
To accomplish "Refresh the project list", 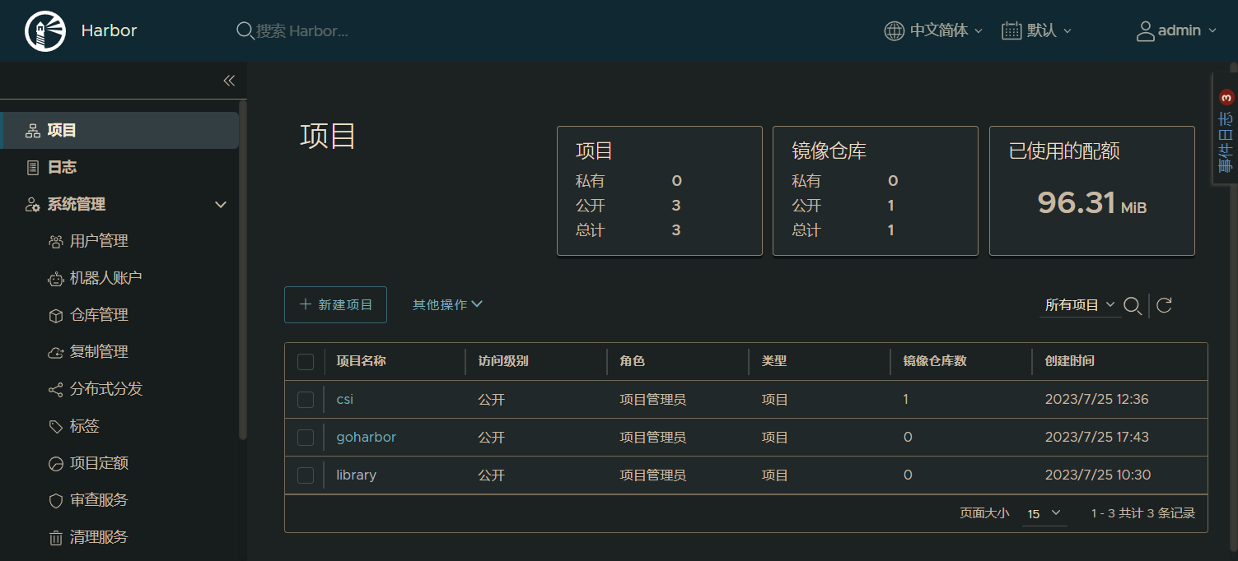I will click(1164, 305).
